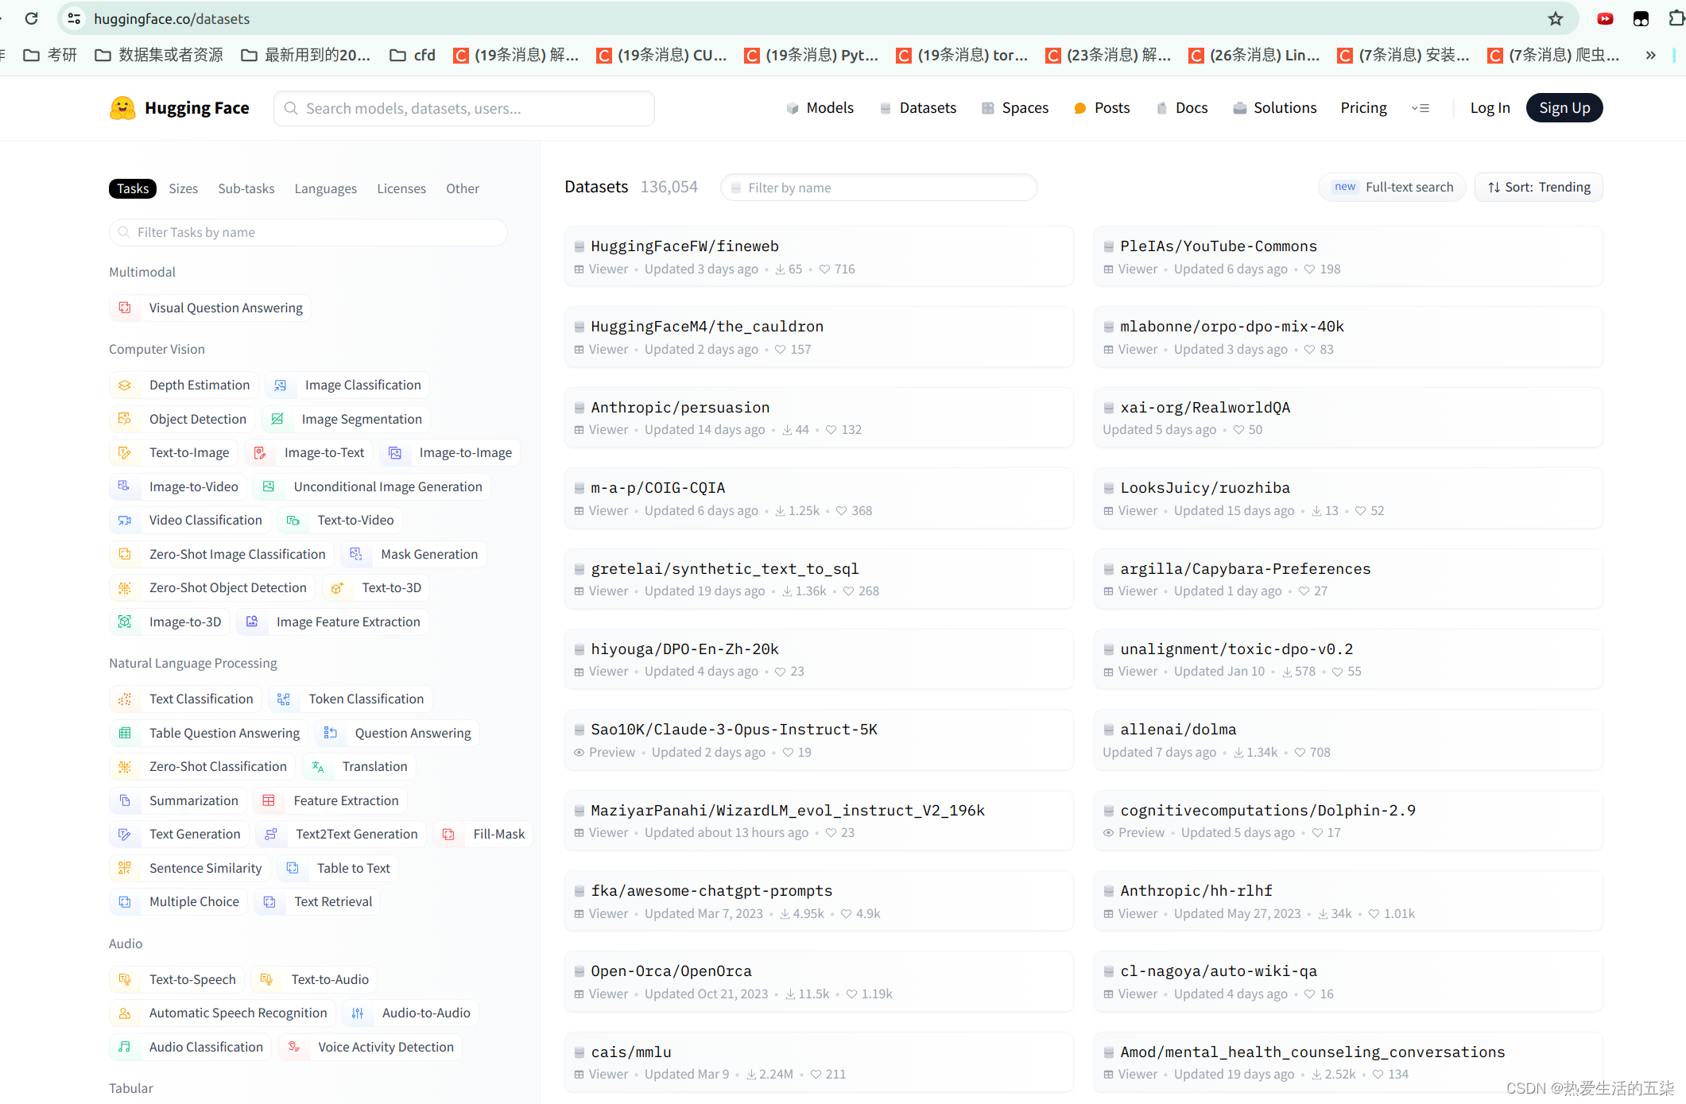The image size is (1686, 1104).
Task: Select the Object Detection task icon
Action: click(125, 419)
